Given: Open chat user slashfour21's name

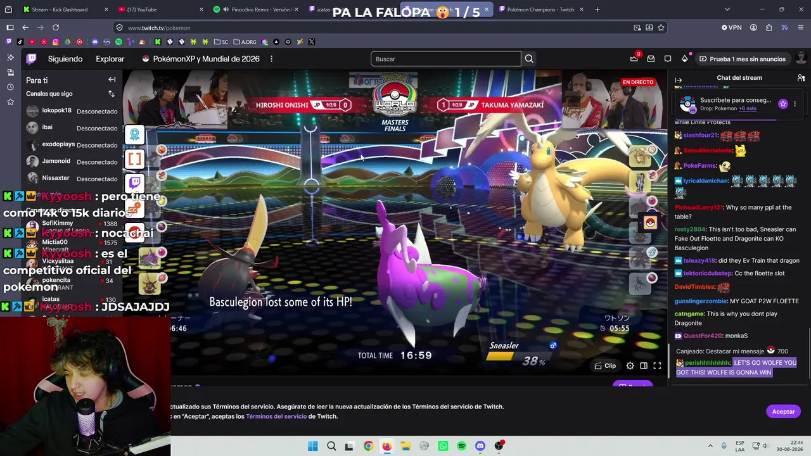Looking at the screenshot, I should 700,136.
